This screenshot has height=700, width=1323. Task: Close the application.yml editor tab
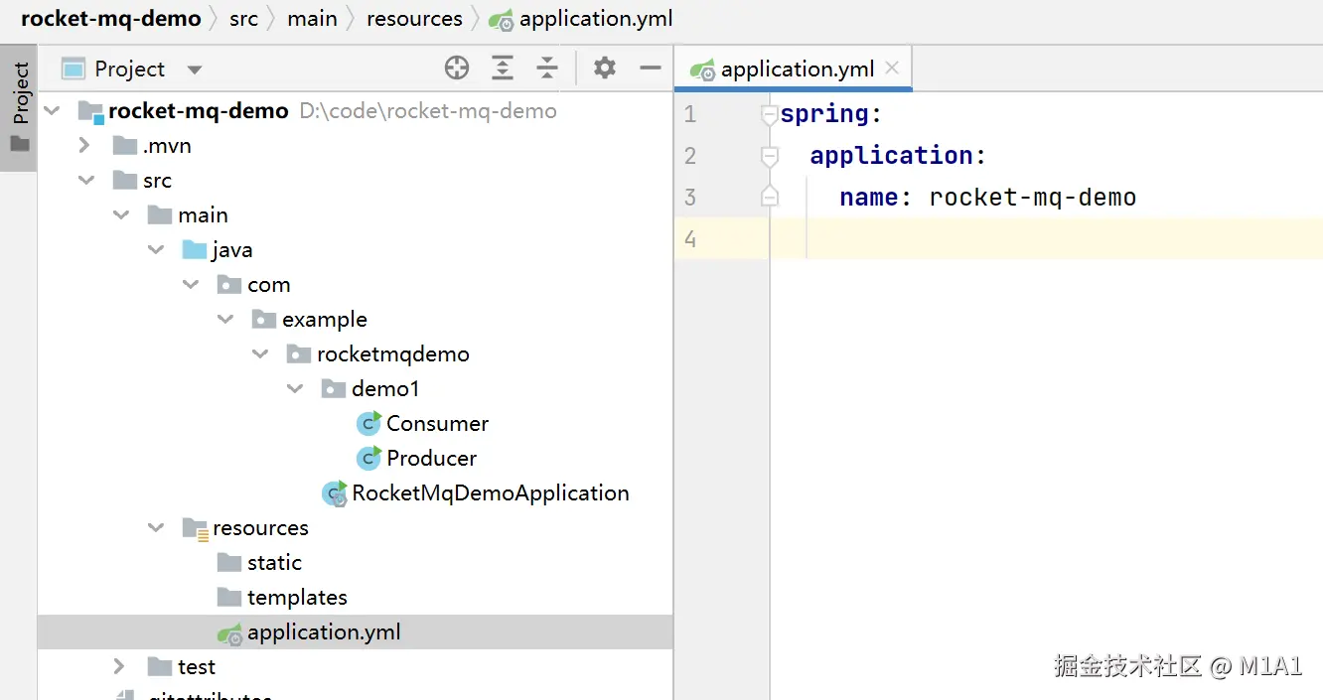[892, 69]
